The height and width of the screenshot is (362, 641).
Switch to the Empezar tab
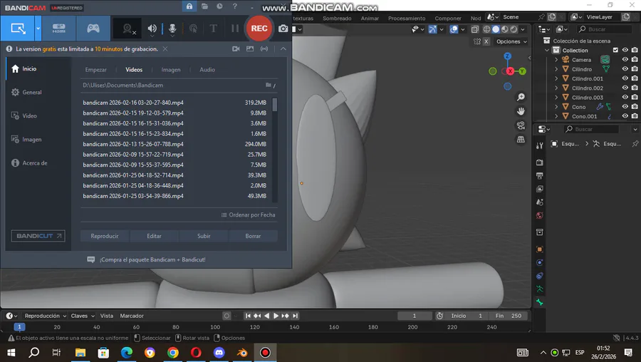tap(95, 70)
